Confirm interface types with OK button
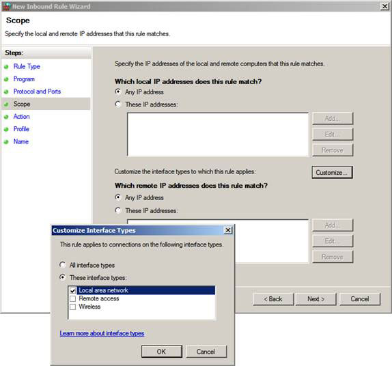Screen dimensions: 392x366 (161, 352)
